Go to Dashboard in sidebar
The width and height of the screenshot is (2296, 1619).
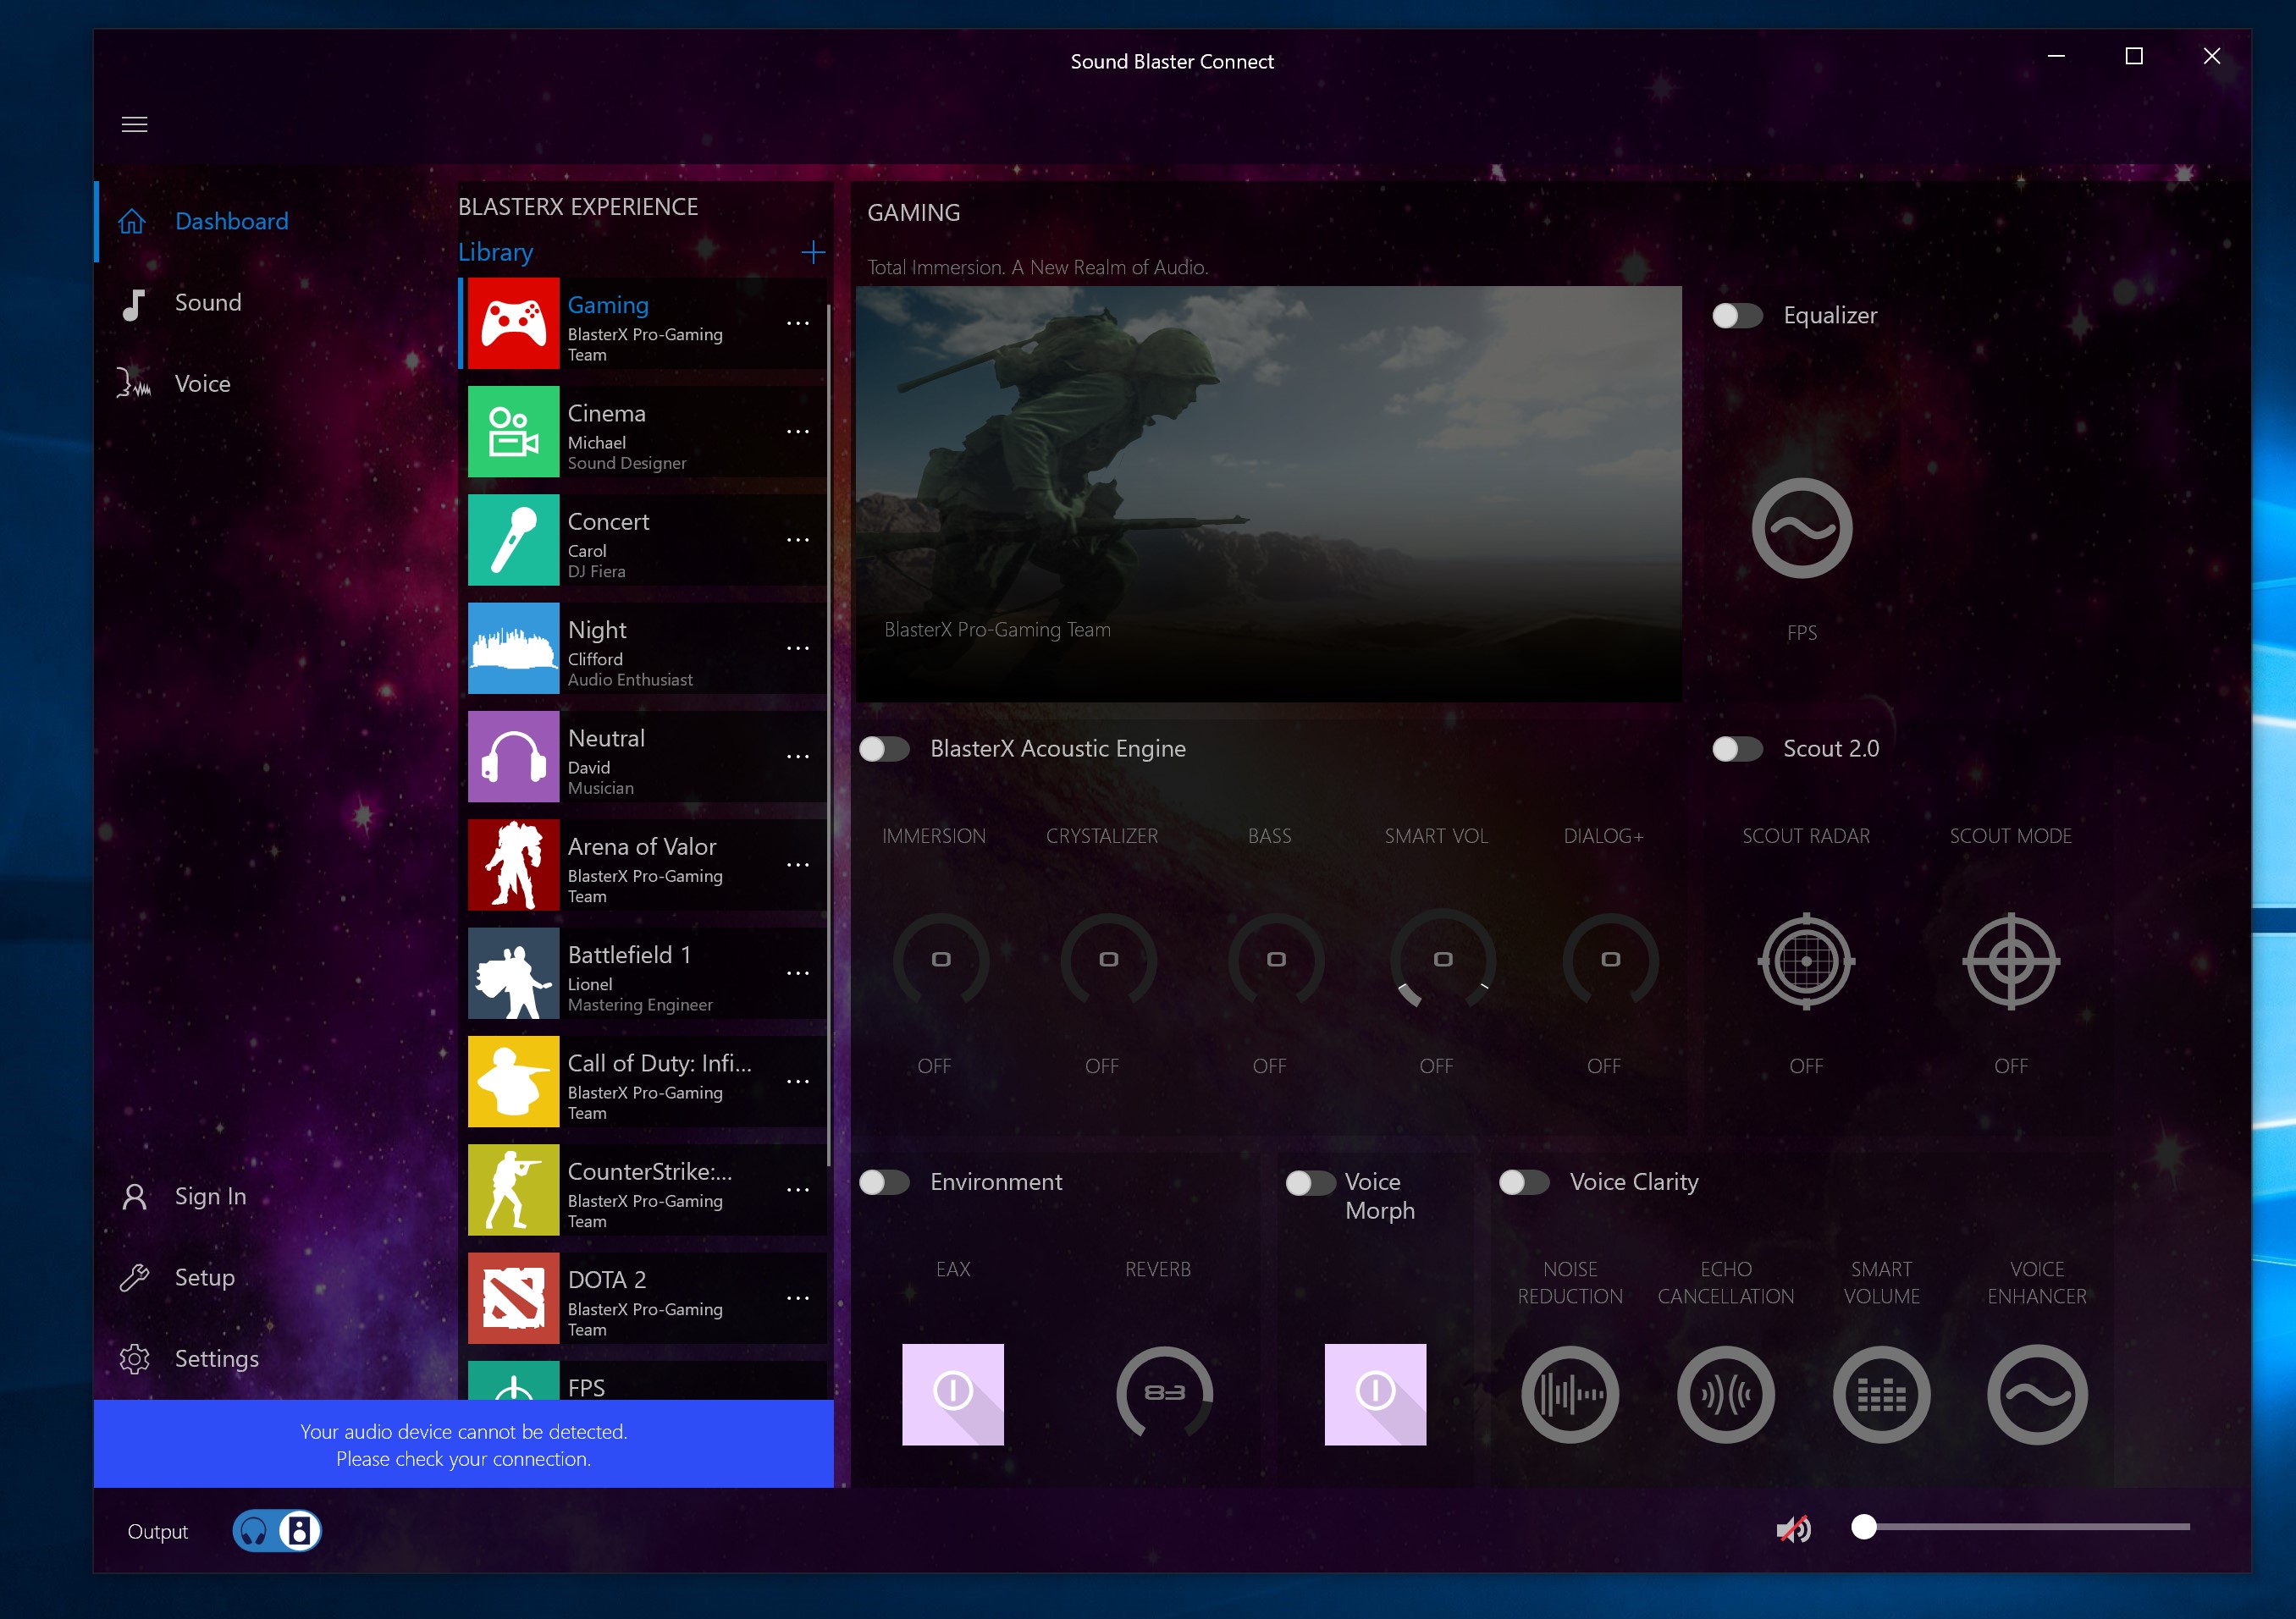[x=232, y=221]
